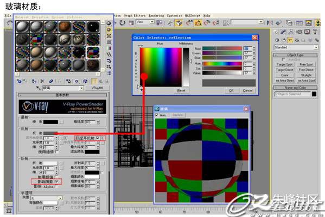Click the Sample Type sphere icon beside slots

click(109, 23)
